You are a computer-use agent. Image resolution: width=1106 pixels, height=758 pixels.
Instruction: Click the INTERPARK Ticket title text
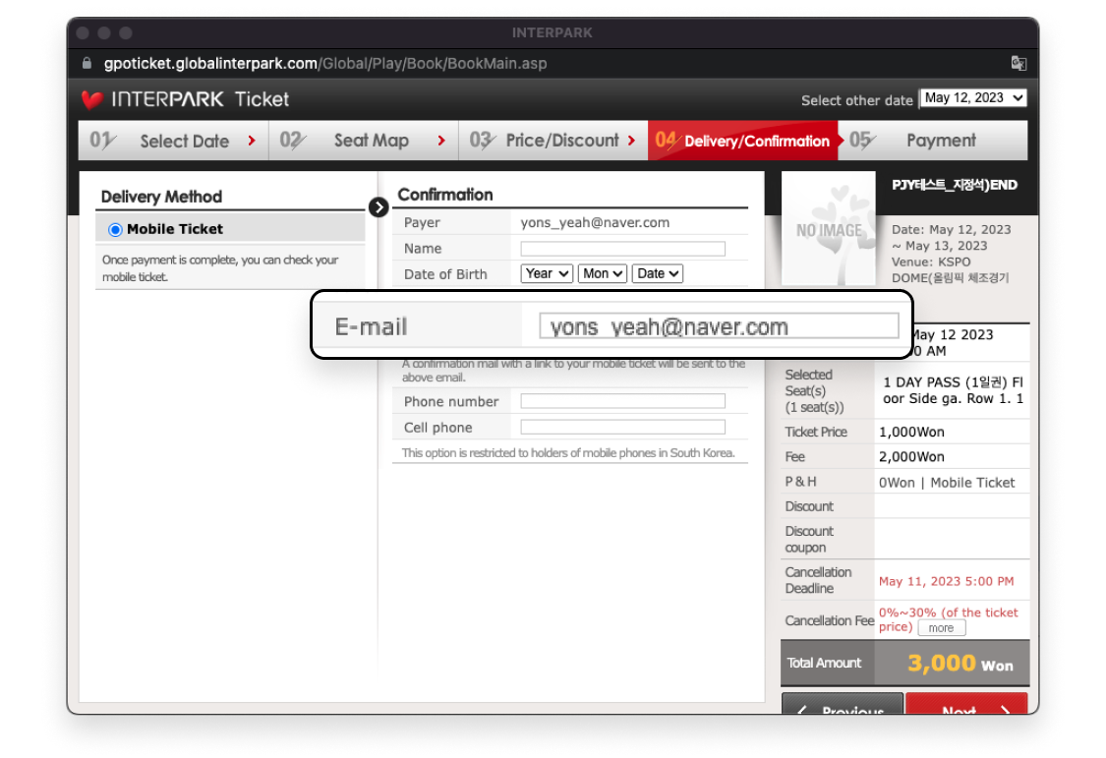coord(201,99)
